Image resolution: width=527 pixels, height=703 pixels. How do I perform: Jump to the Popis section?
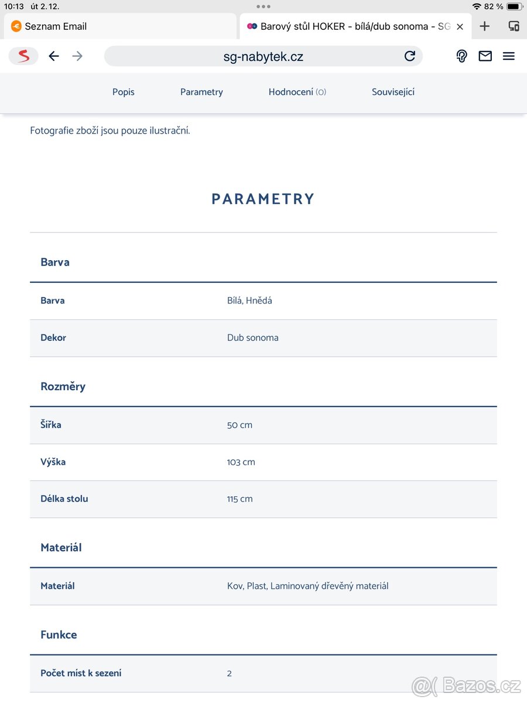[x=124, y=92]
